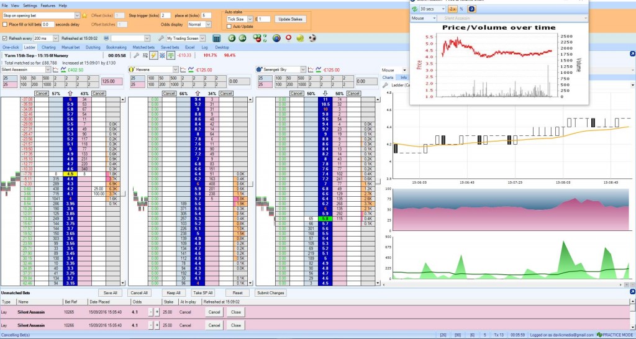Click the wrench icon next to market countdown
The image size is (636, 339).
click(136, 55)
